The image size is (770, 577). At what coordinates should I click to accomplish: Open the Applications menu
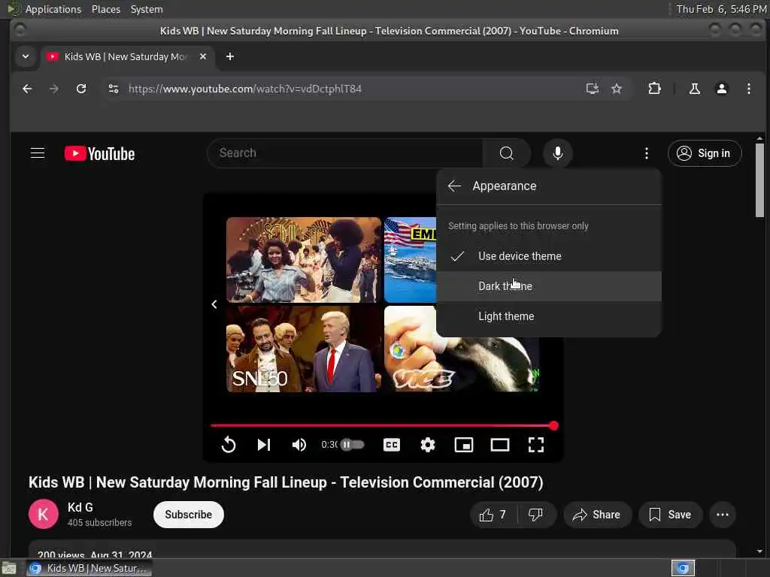coord(53,9)
